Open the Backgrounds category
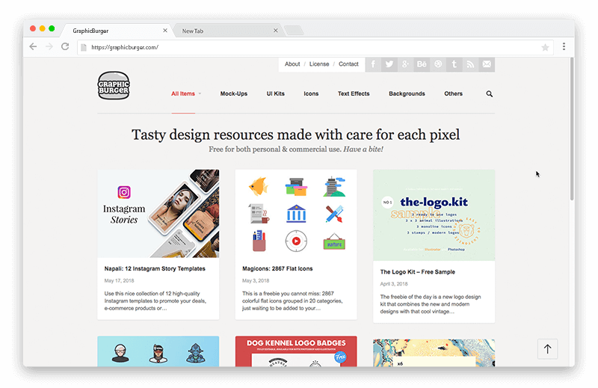 407,94
